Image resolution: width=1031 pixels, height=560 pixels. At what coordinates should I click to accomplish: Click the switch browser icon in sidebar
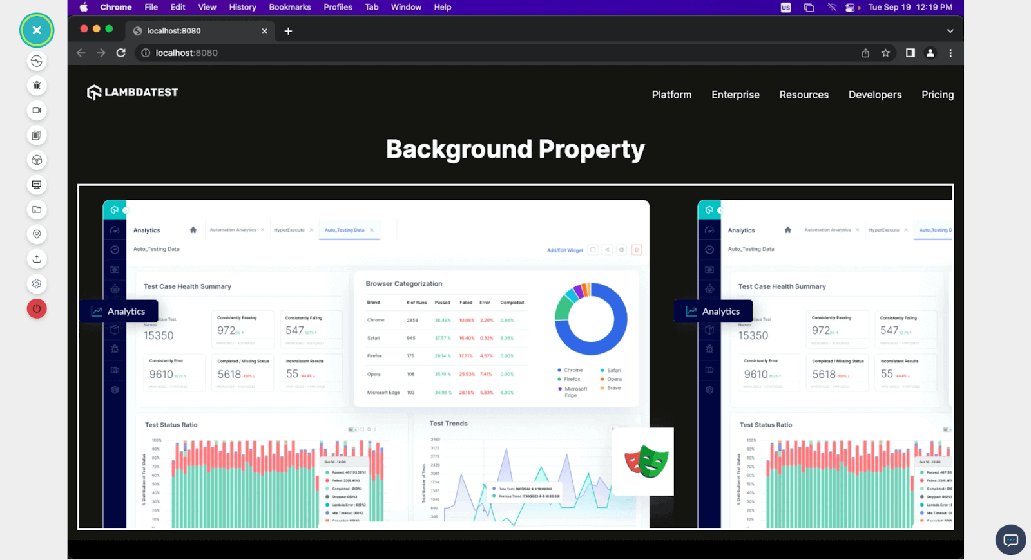[x=37, y=61]
